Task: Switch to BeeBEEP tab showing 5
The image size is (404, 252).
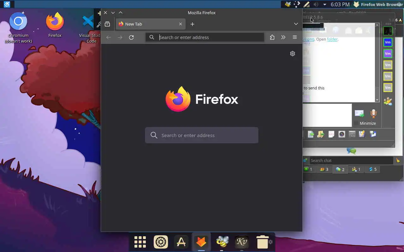Action: (x=372, y=169)
